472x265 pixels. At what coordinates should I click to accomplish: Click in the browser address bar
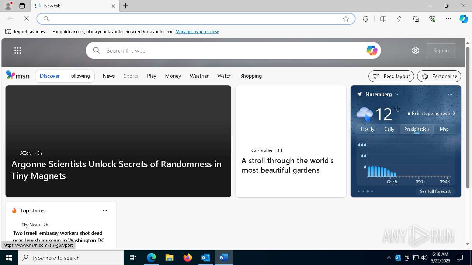point(195,19)
